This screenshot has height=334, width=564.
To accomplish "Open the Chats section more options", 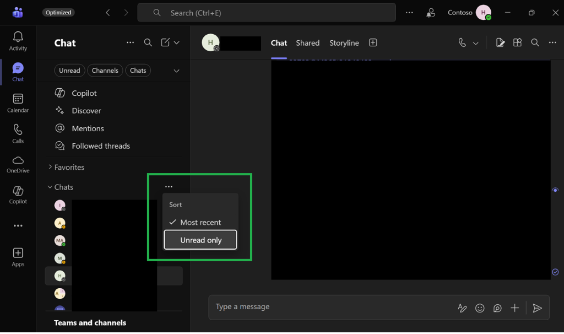I will point(169,186).
